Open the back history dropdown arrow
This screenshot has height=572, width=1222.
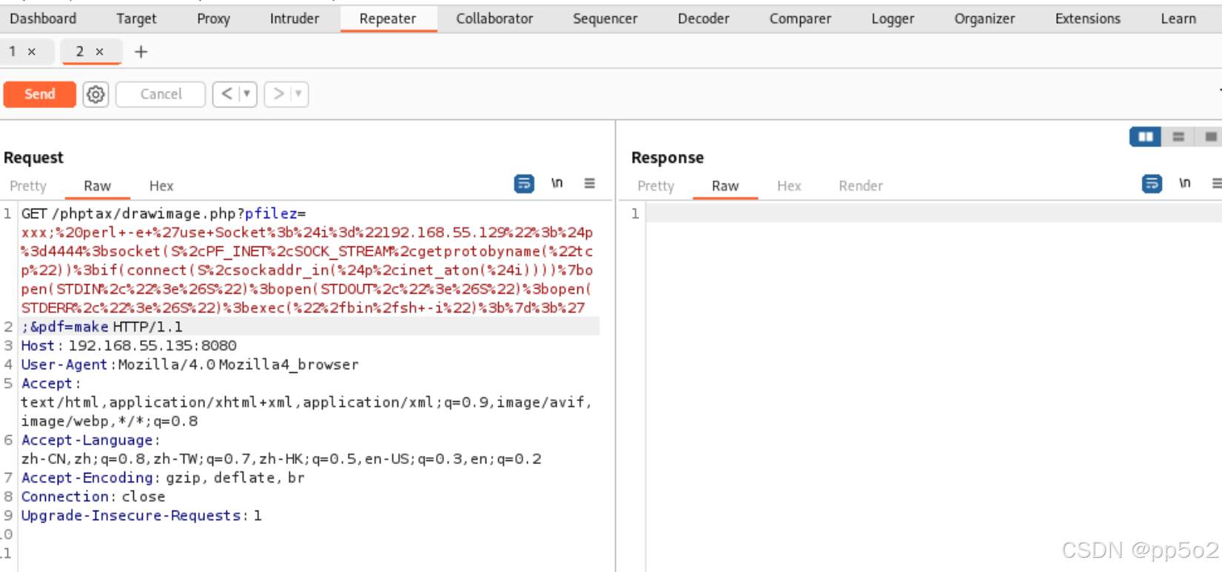(x=247, y=94)
